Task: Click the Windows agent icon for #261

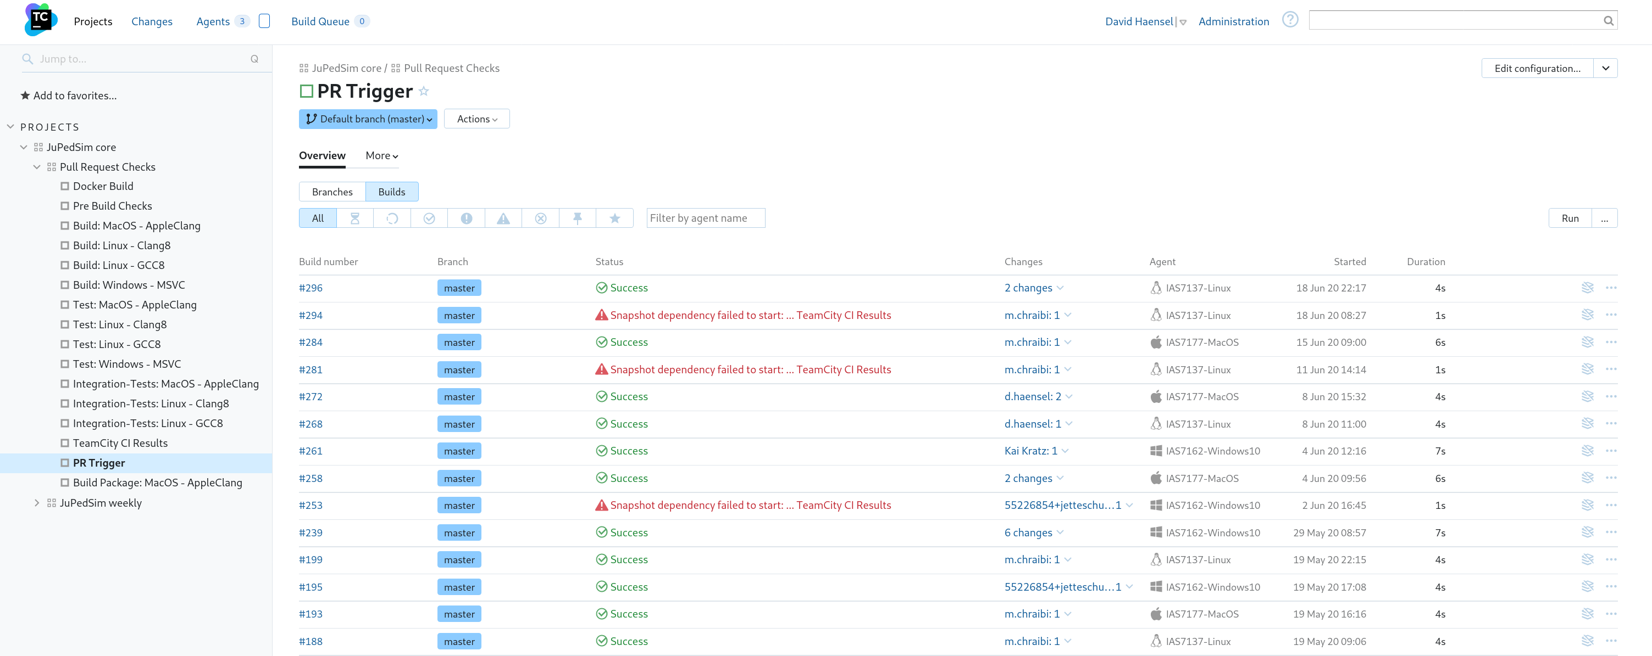Action: 1156,451
